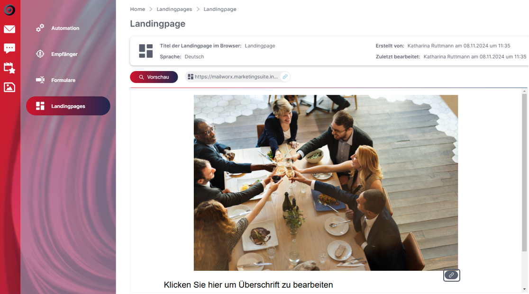The width and height of the screenshot is (529, 294).
Task: Go to Landingpages breadcrumb link
Action: click(x=174, y=9)
